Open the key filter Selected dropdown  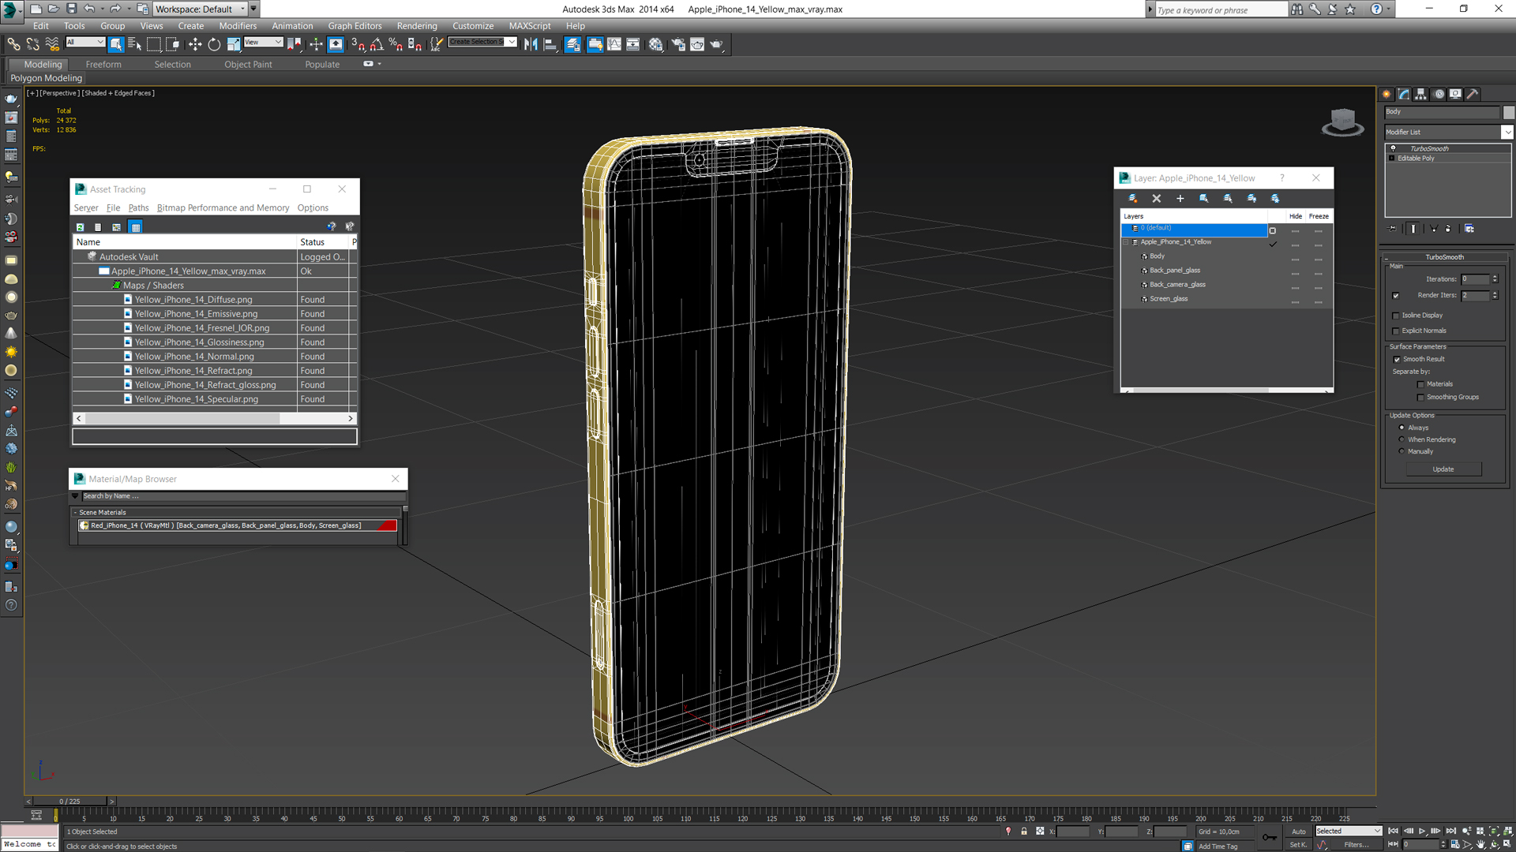(1348, 831)
